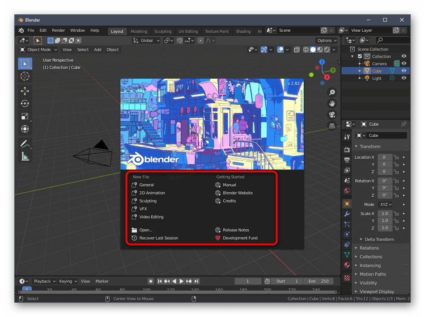Select the Move tool in toolbar

point(25,91)
